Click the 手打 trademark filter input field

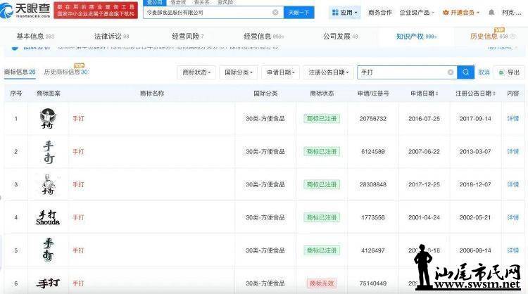[401, 72]
